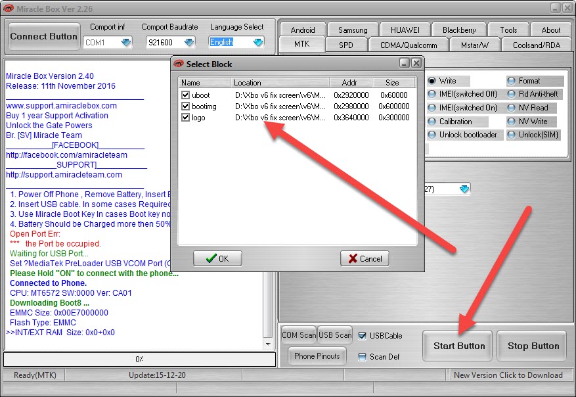Screen dimensions: 576x397
Task: Toggle the USBCable checkbox
Action: (362, 336)
